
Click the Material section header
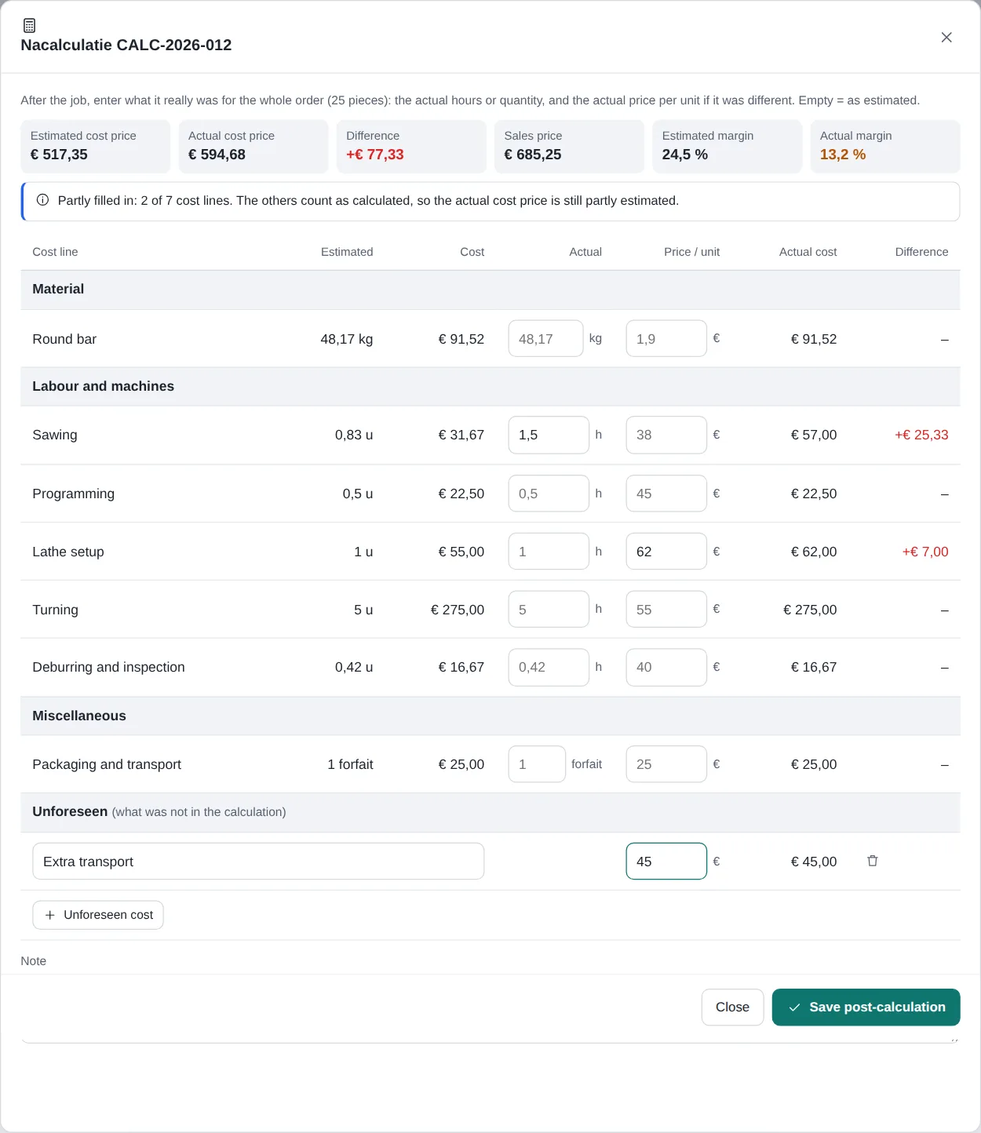pyautogui.click(x=491, y=290)
